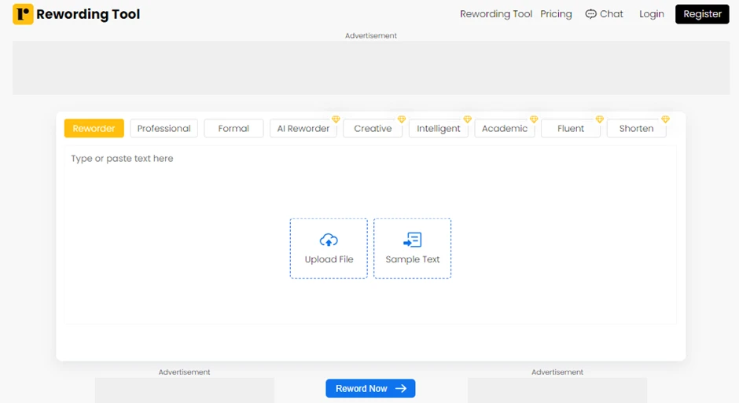Click the premium diamond on Creative tab

tap(402, 120)
